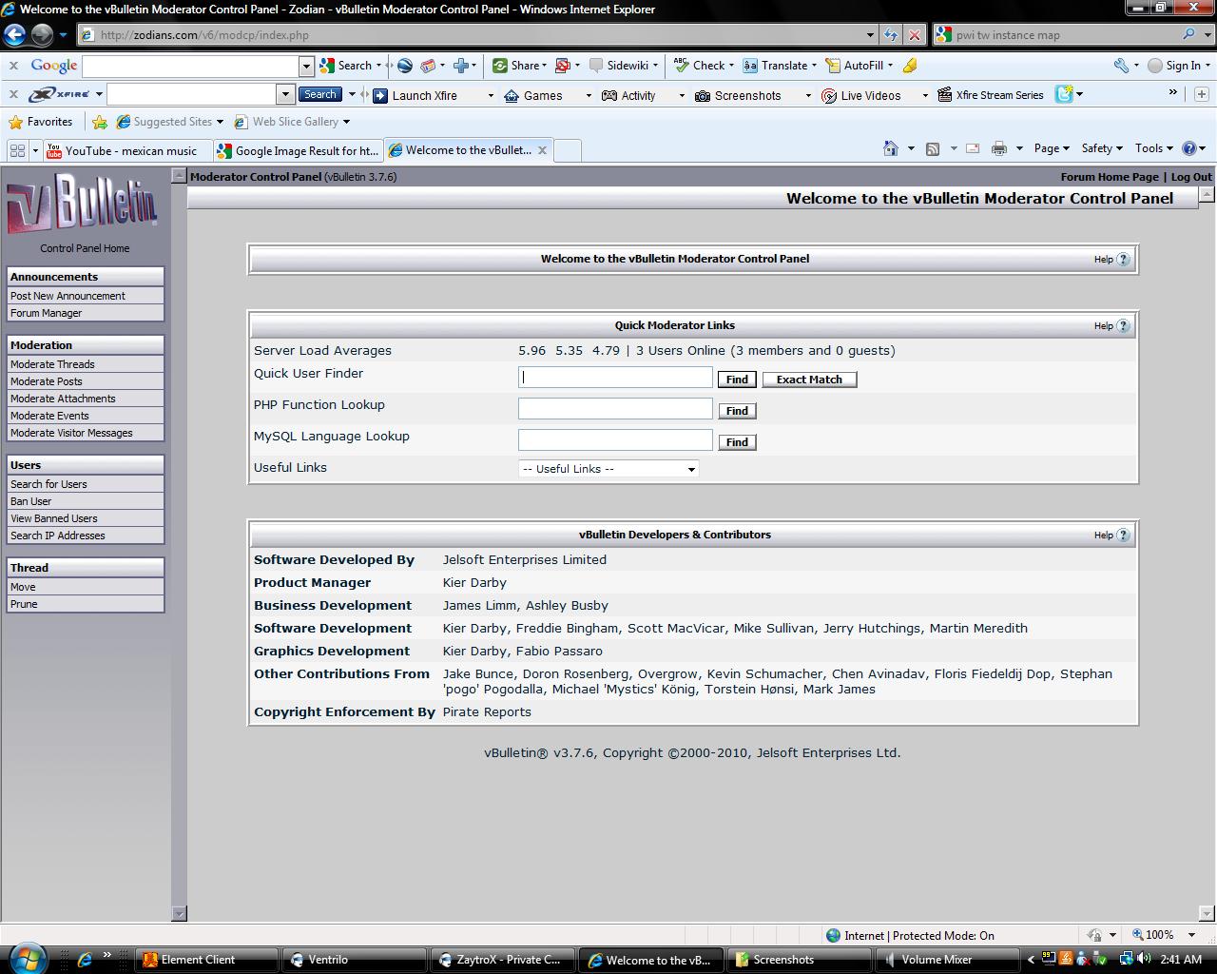Launch Internet Explorer from the Quick Launch icon
Screen dimensions: 1217x974
click(85, 959)
